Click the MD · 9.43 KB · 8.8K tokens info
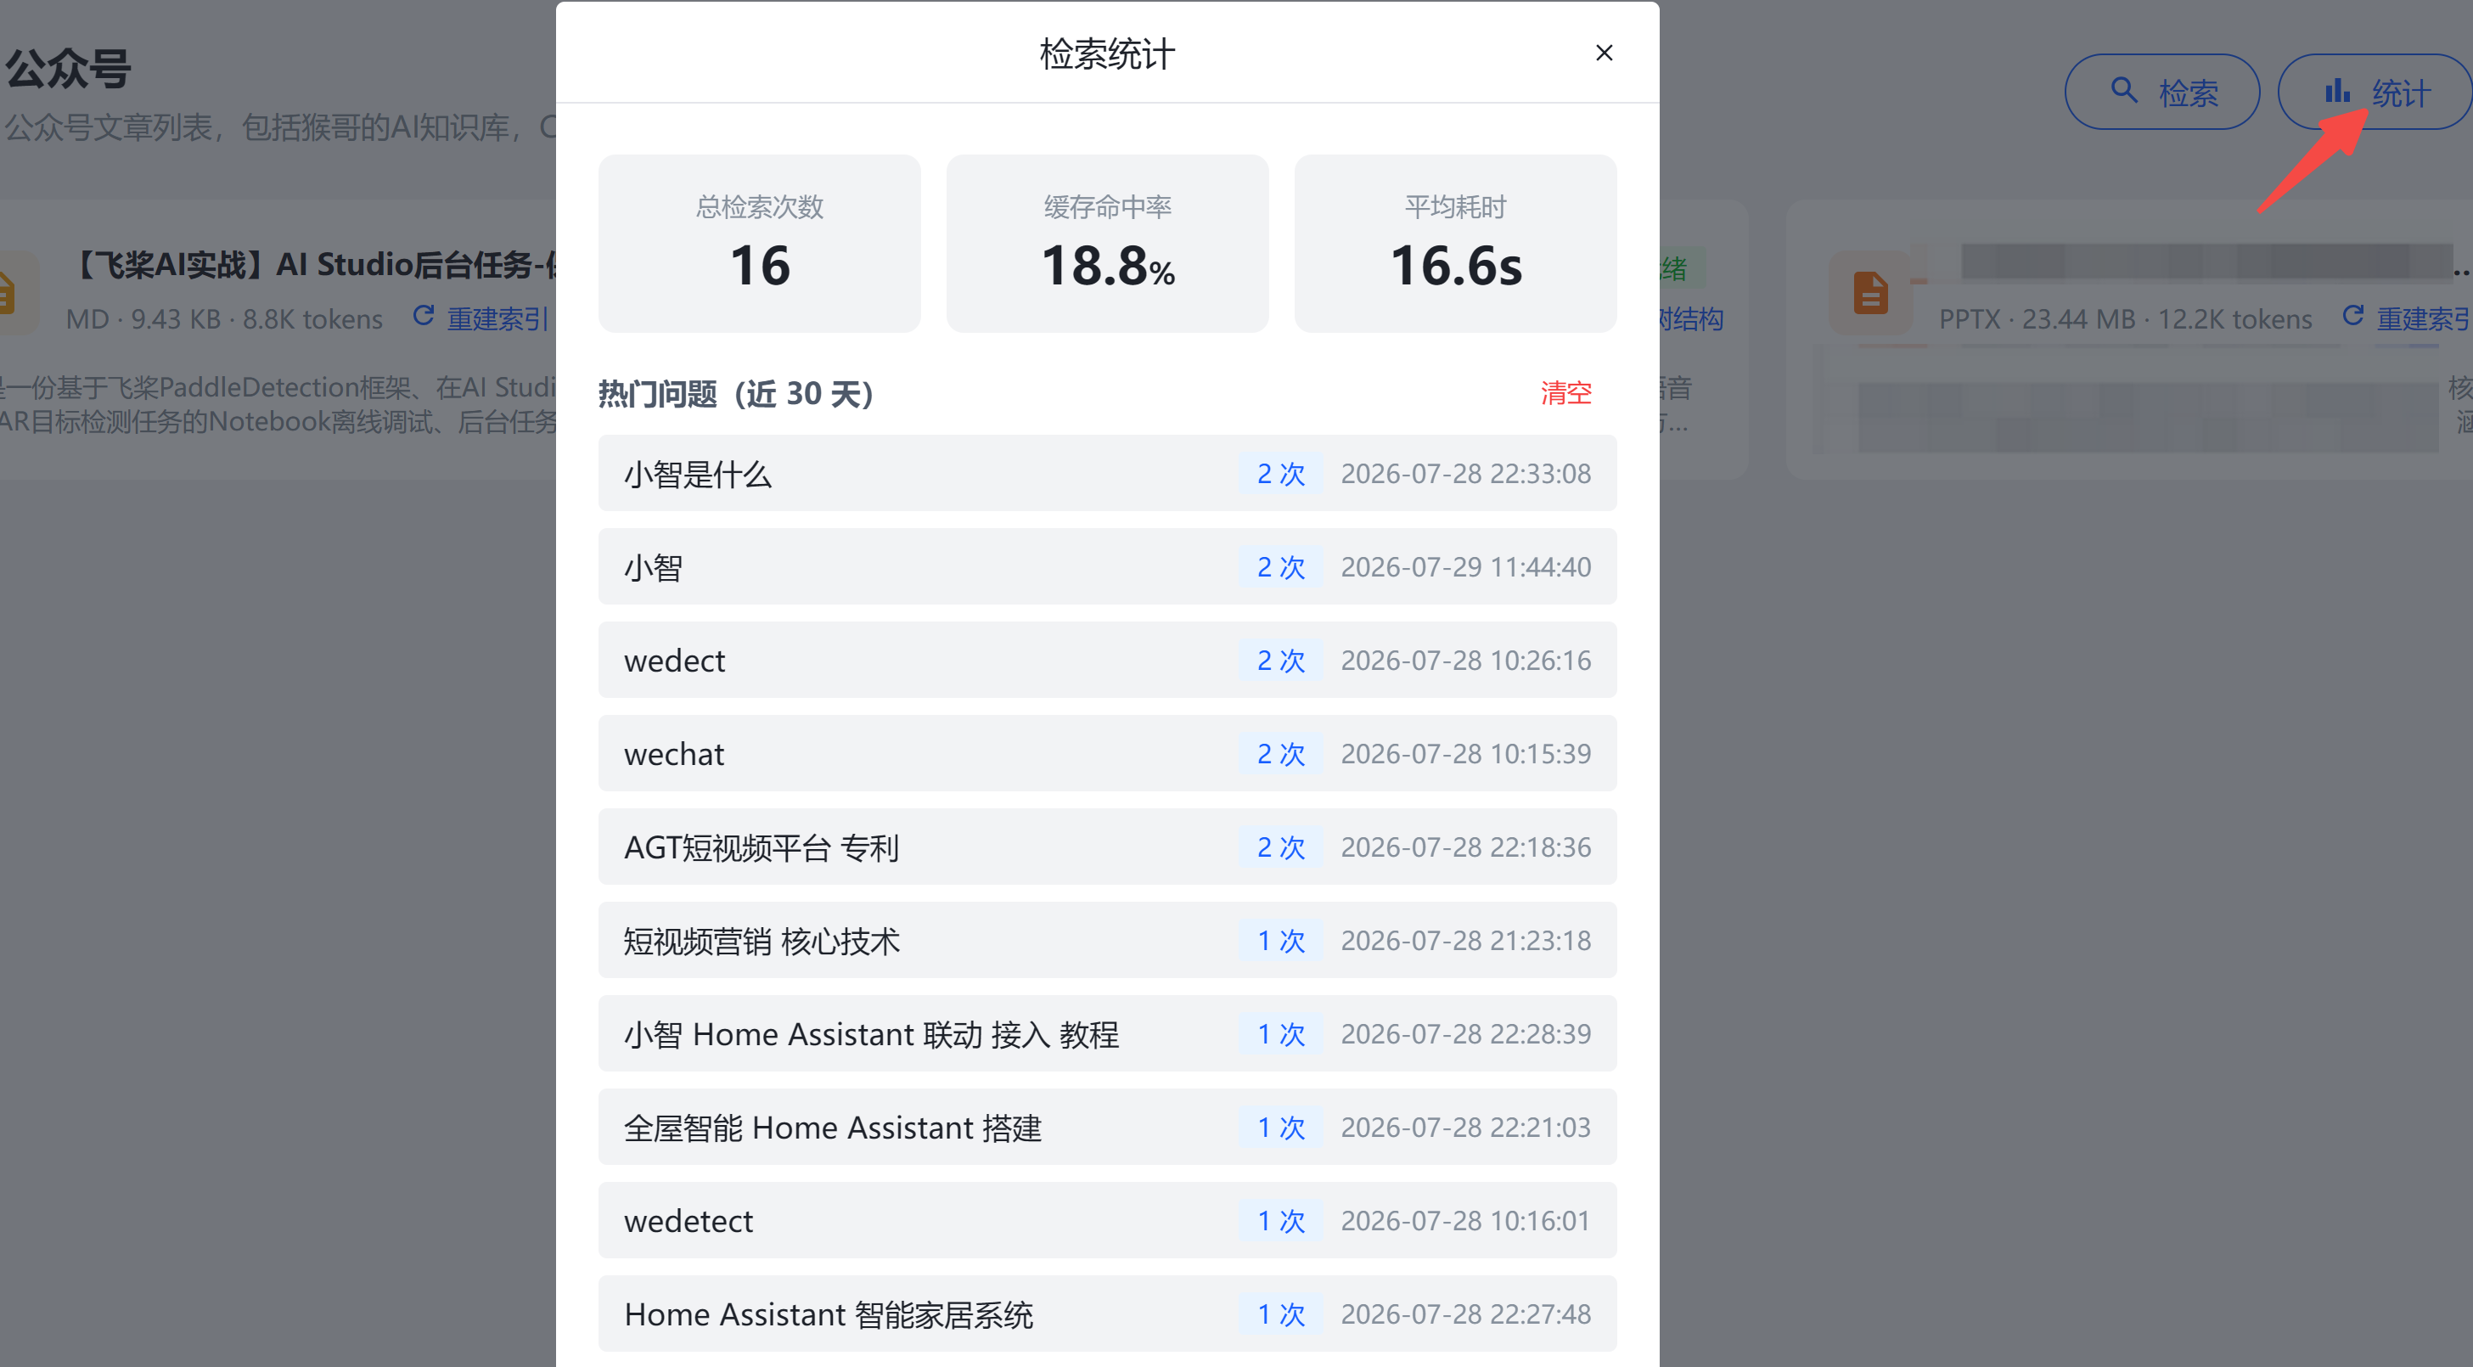 [225, 318]
